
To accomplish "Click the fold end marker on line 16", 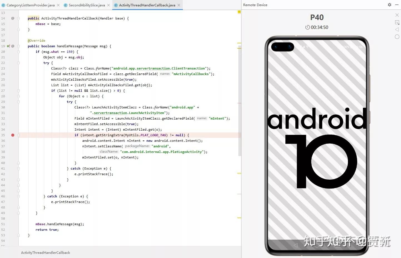I will coord(19,29).
